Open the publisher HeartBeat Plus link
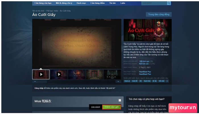Screen dimensions: 199x115 click(145, 74)
